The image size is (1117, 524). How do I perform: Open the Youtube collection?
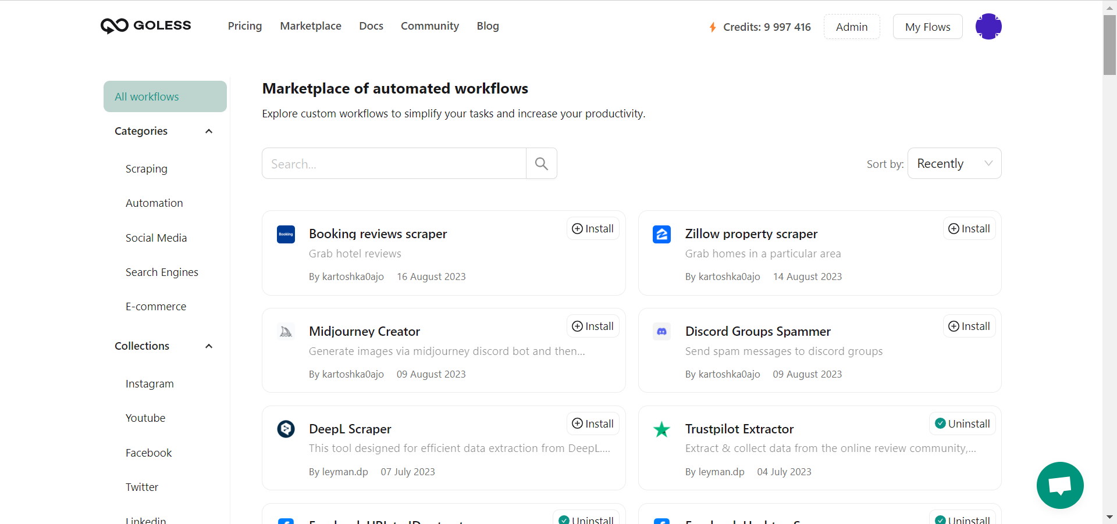point(145,418)
